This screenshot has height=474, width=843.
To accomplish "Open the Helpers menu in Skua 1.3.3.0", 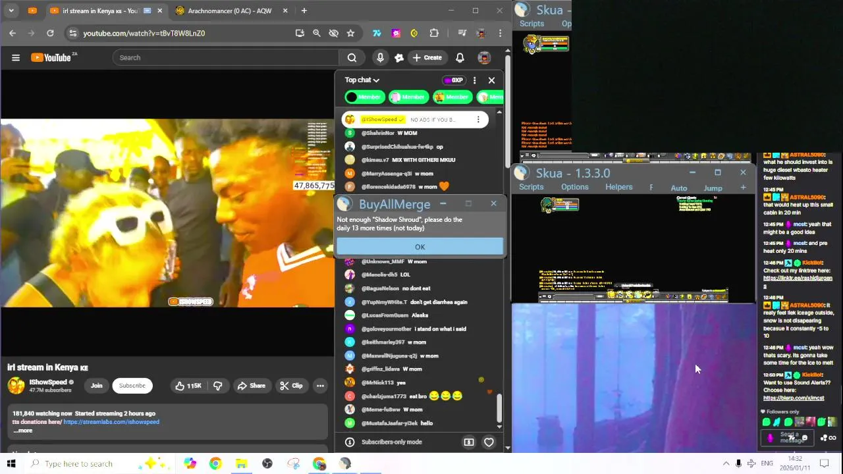I will [618, 187].
